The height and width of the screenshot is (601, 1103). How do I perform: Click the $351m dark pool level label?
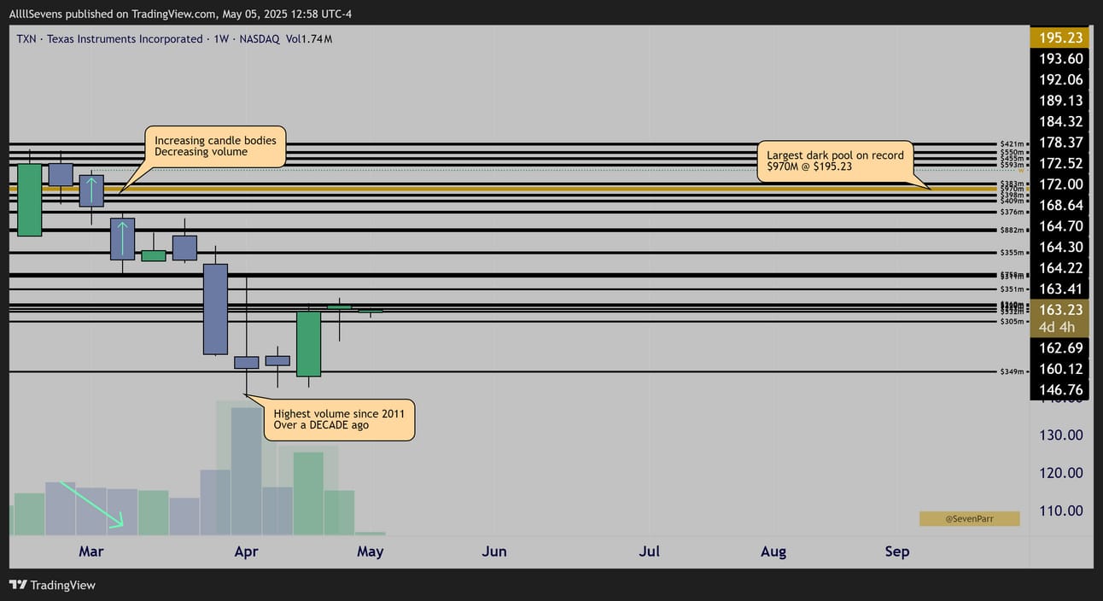pyautogui.click(x=1010, y=289)
